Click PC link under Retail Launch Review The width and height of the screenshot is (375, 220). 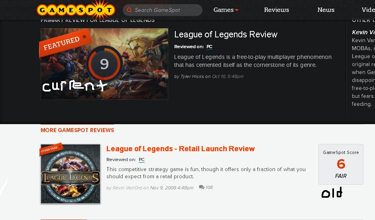coord(141,160)
